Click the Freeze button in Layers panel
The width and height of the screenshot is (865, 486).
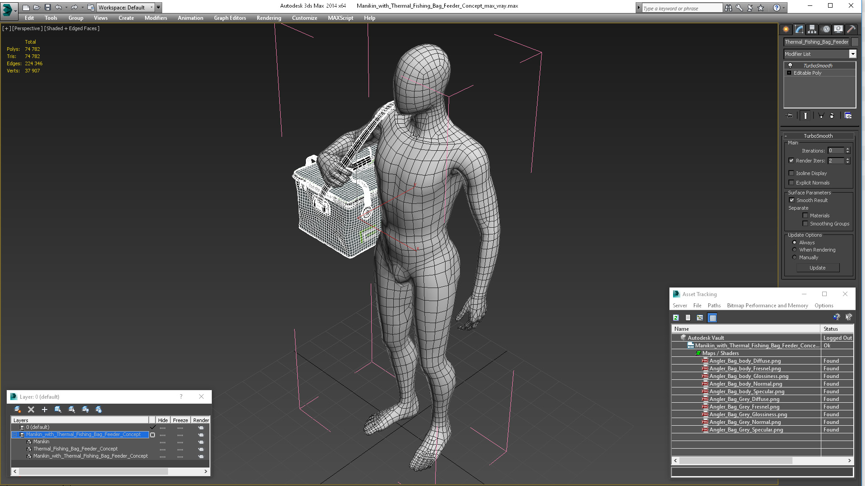[181, 420]
